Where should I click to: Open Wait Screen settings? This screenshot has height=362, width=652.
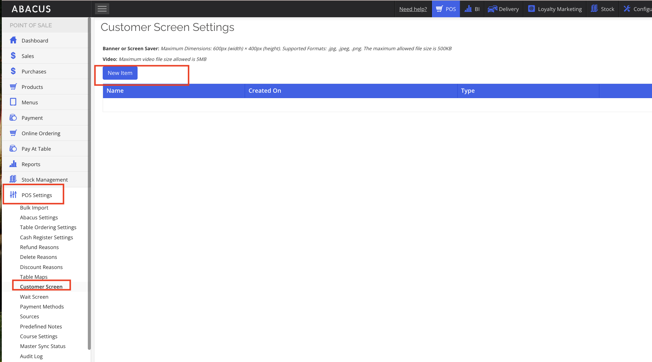[34, 297]
